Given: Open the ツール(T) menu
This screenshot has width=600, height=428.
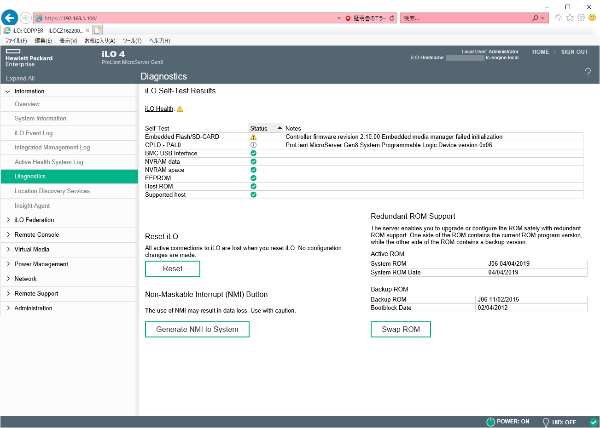Looking at the screenshot, I should click(x=132, y=41).
